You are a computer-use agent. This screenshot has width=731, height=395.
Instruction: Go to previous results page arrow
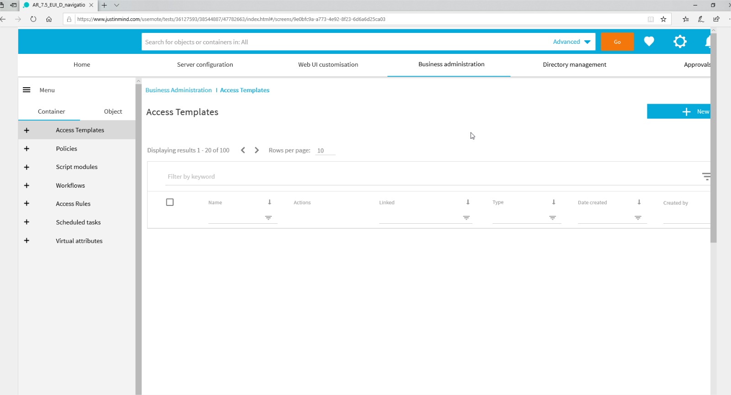243,150
